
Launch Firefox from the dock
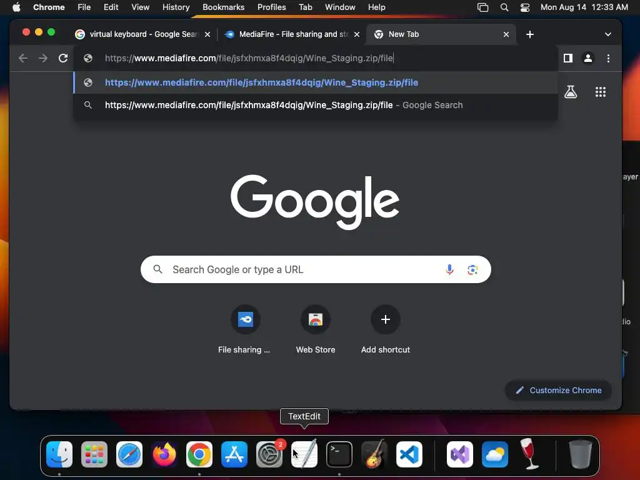tap(164, 454)
